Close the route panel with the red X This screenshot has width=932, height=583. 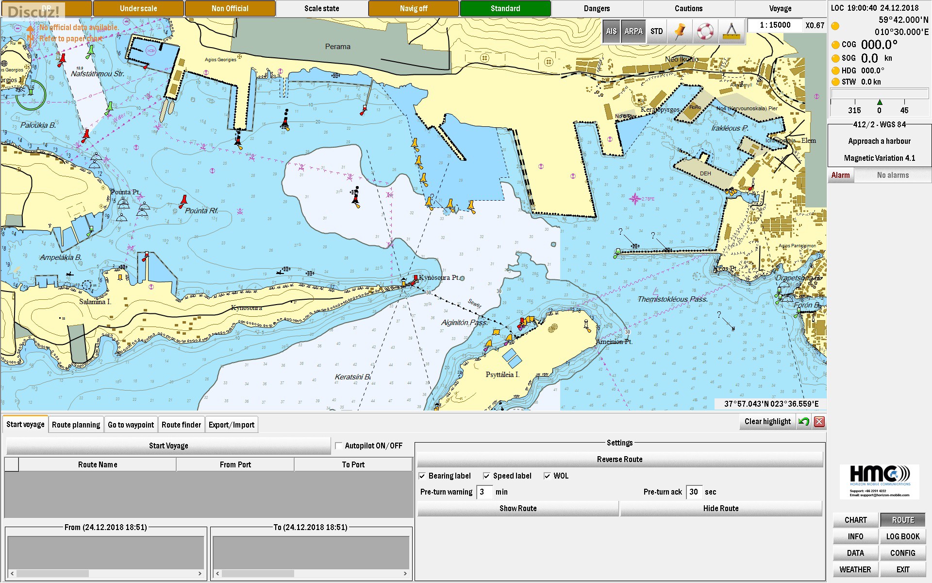819,422
